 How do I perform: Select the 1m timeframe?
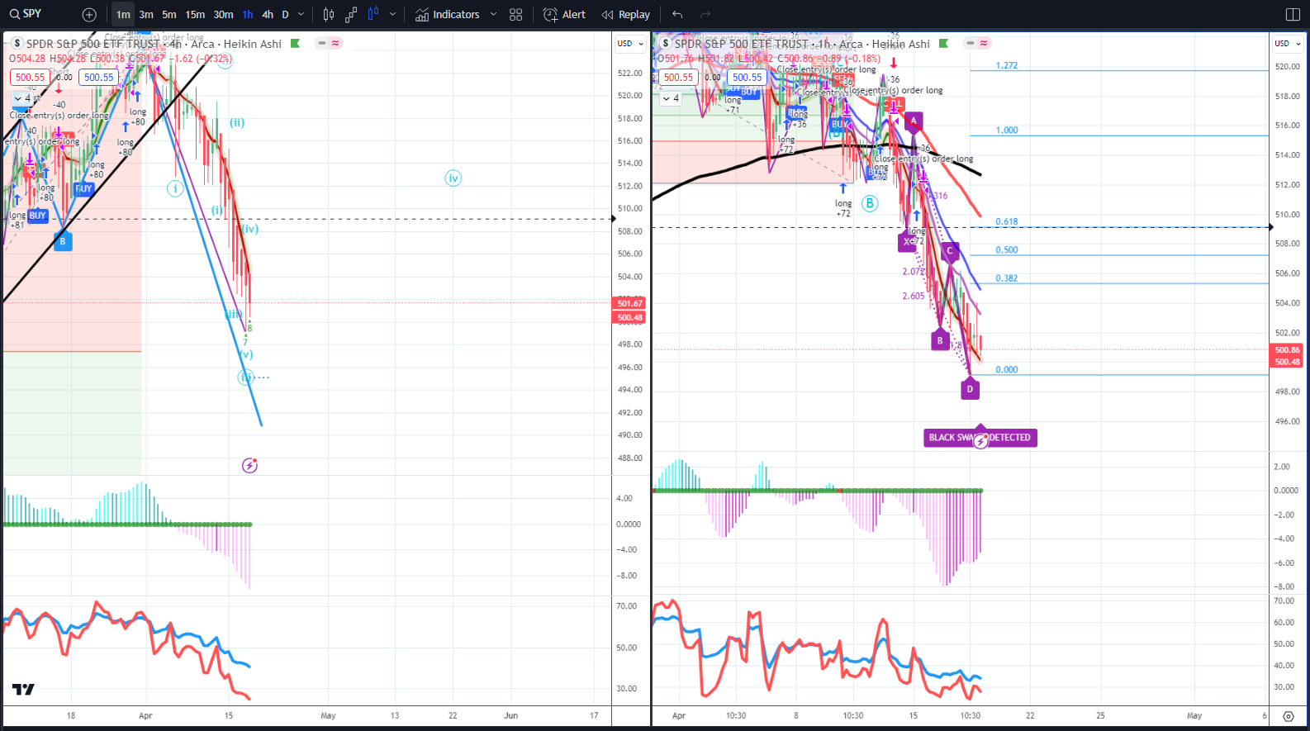123,14
